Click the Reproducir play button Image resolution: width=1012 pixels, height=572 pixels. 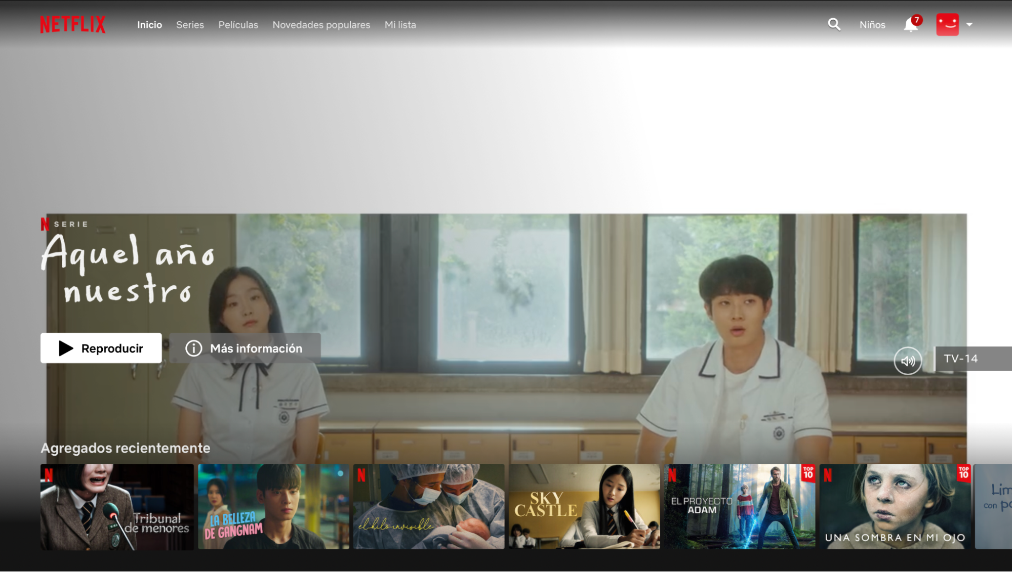click(x=101, y=348)
